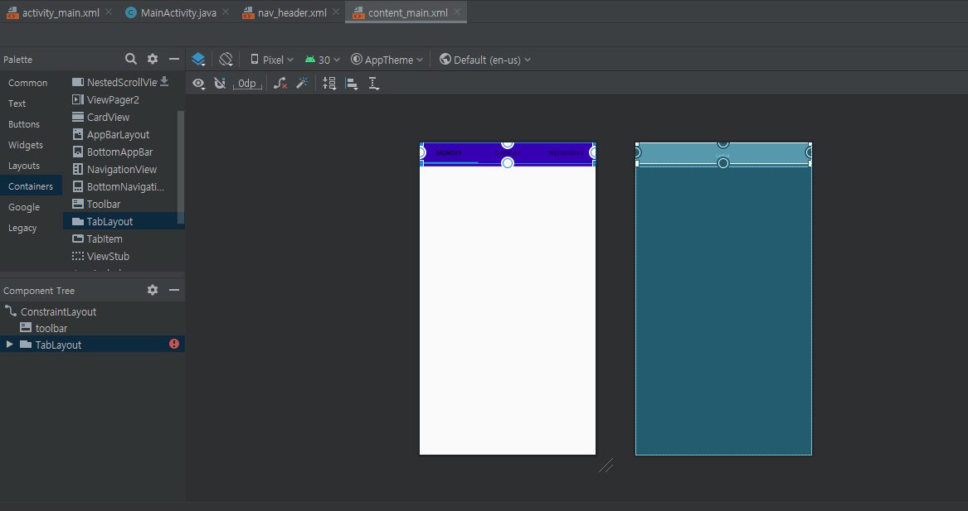Switch to activity_main.xml tab
The height and width of the screenshot is (511, 968).
pos(53,12)
